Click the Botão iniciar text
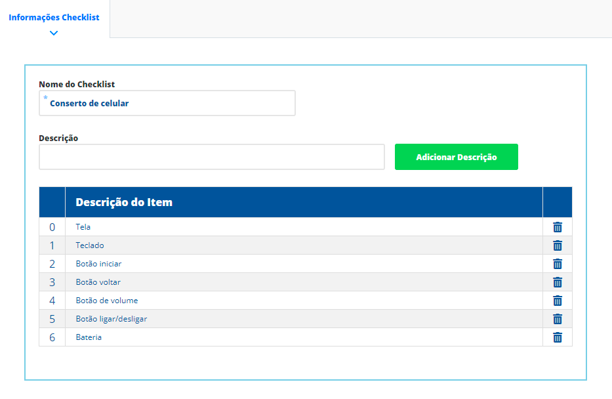 98,264
